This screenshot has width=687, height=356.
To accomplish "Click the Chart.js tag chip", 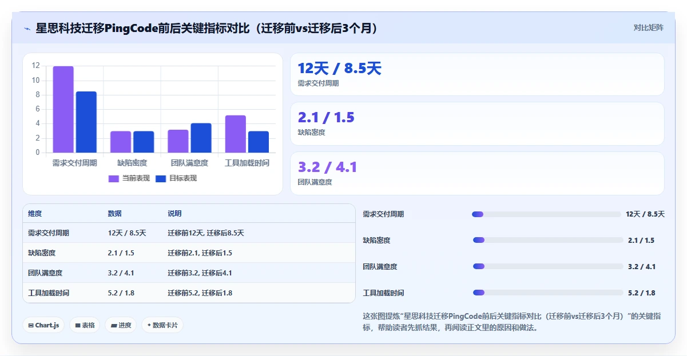I will click(x=44, y=325).
